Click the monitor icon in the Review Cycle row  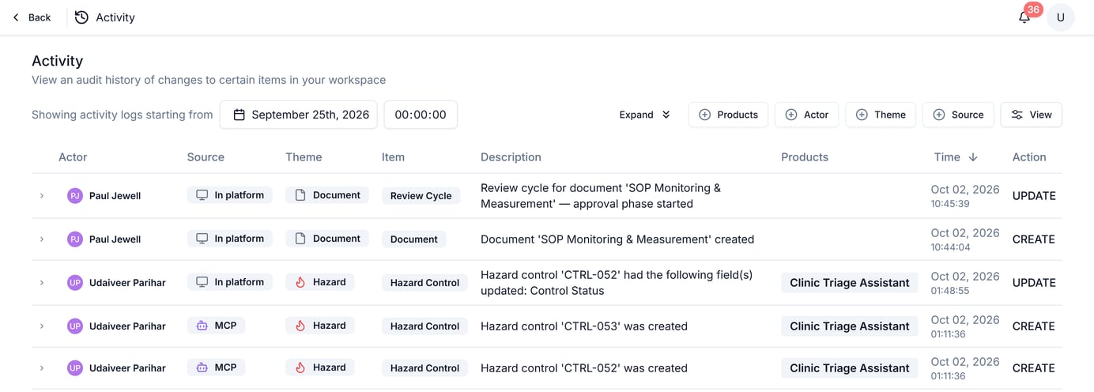coord(202,194)
